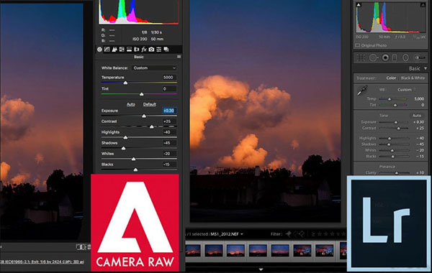Open the Split Toning panel icon in Camera Raw
Viewport: 432px width, 273px height.
(x=129, y=50)
